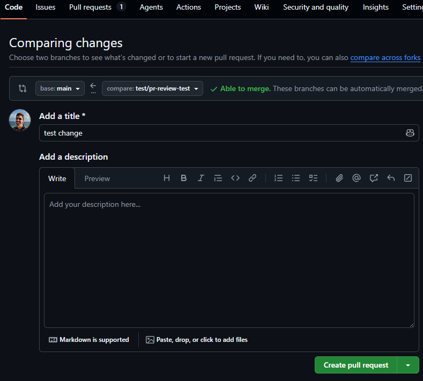This screenshot has height=381, width=423.
Task: Click the green checkmark beside Able to merge
Action: 214,89
